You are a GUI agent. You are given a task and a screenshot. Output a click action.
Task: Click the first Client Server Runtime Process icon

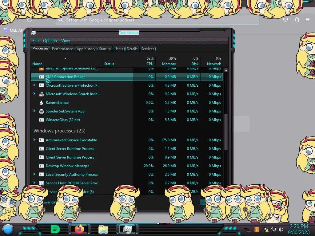point(42,149)
